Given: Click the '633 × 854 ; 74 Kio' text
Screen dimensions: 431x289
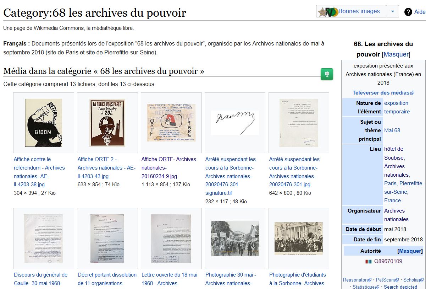Looking at the screenshot, I should coord(99,184).
